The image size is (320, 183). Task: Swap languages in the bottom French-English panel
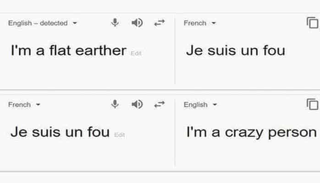point(159,105)
